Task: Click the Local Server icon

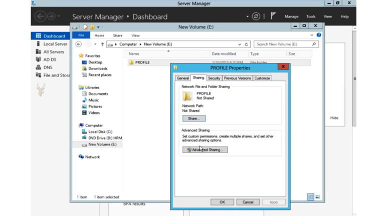Action: (38, 43)
